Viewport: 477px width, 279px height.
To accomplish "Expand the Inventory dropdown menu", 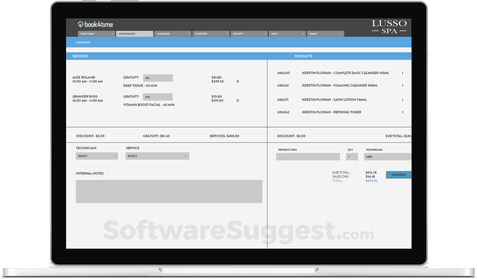I will 211,34.
